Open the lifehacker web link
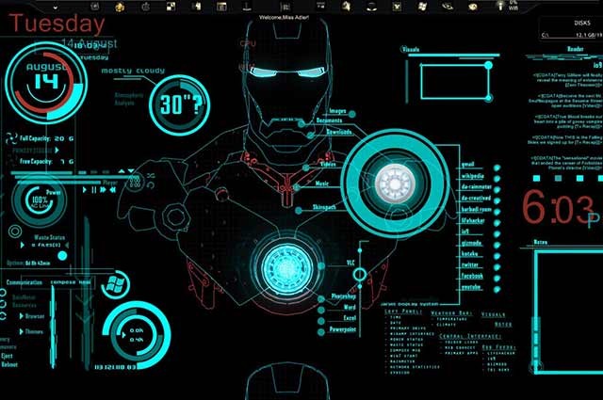The height and width of the screenshot is (400, 603). click(473, 220)
